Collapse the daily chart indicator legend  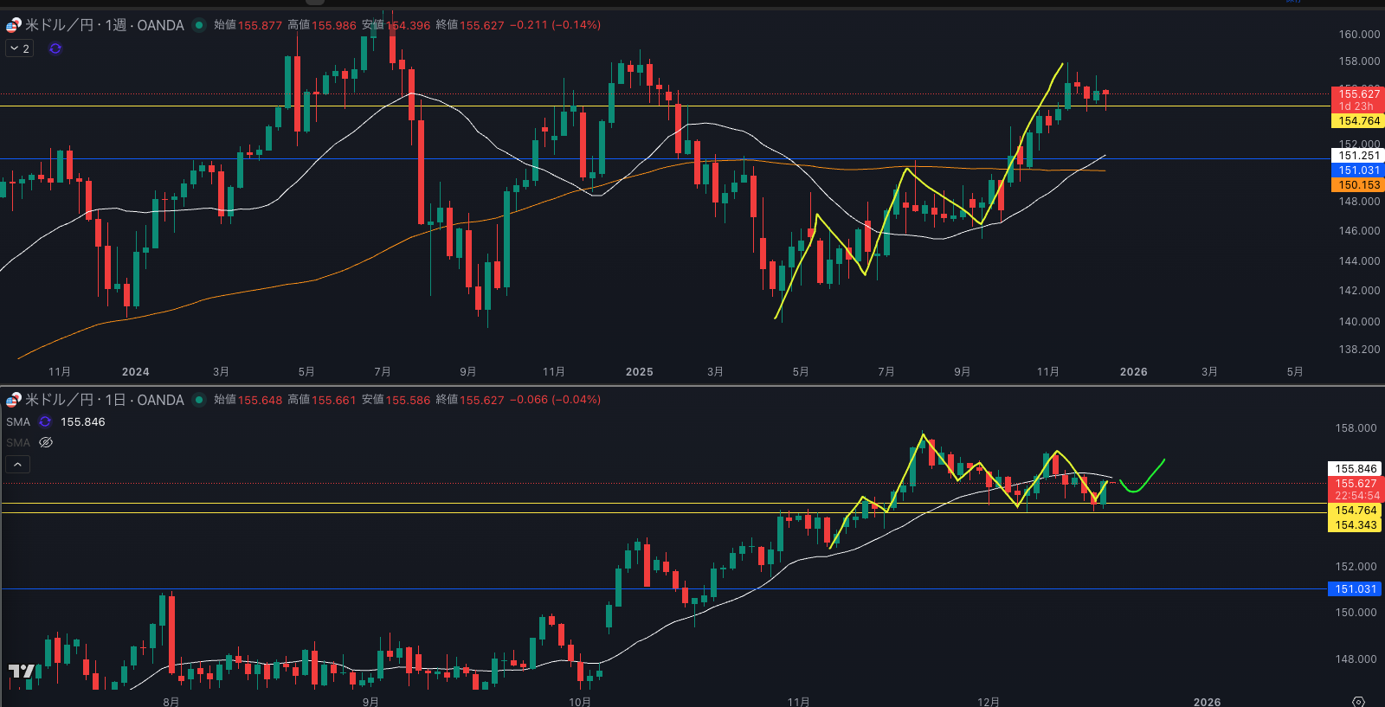(17, 465)
